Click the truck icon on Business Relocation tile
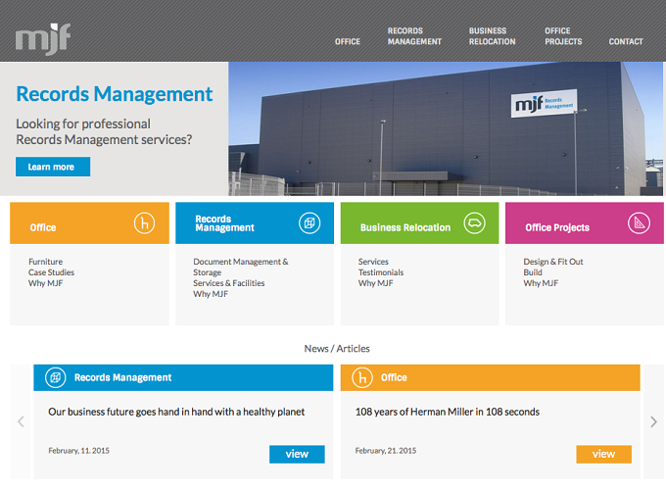The height and width of the screenshot is (492, 666). [x=474, y=223]
